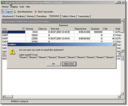
Task: Click start time 06.07.2003 12:49:20 cell
Action: tap(62, 32)
